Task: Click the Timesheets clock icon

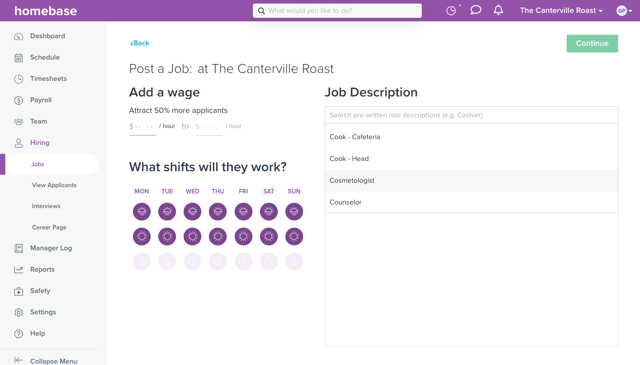Action: [x=19, y=79]
